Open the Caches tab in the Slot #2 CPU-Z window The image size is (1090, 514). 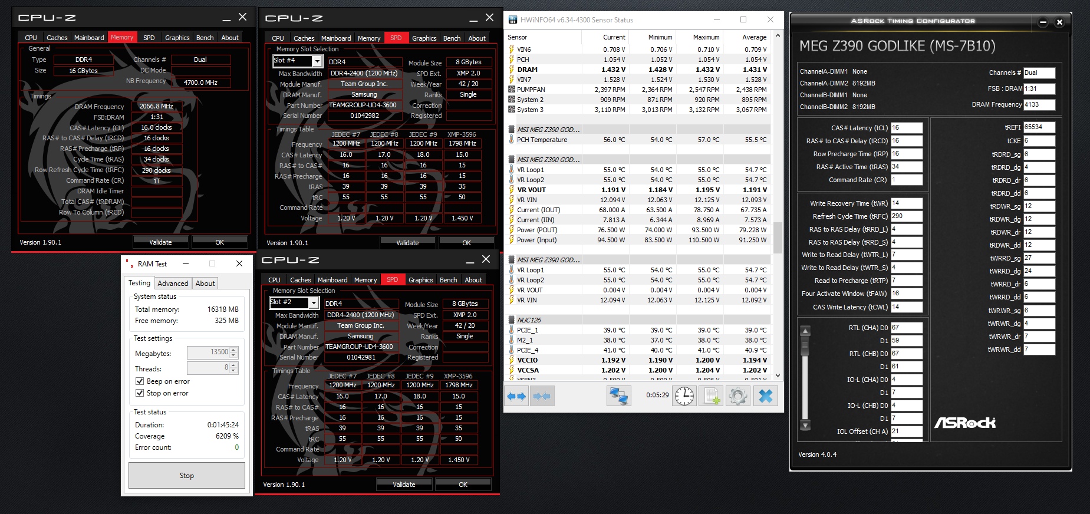pyautogui.click(x=300, y=280)
